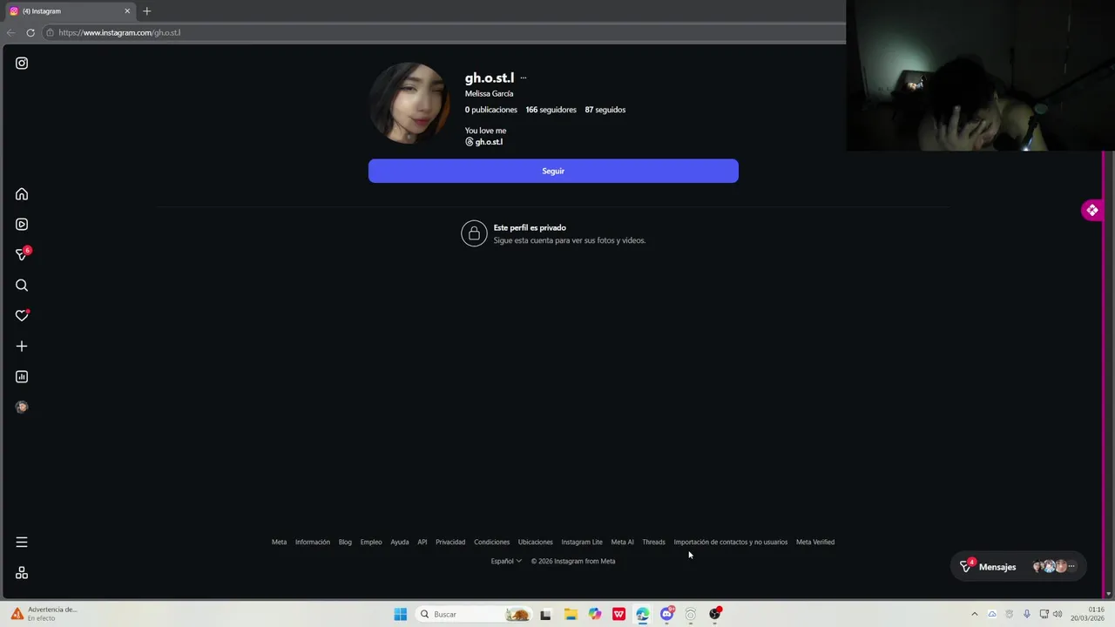Screen dimensions: 1115x627
Task: Click the Threads icon beside the gh.o.st.l link
Action: pos(470,142)
